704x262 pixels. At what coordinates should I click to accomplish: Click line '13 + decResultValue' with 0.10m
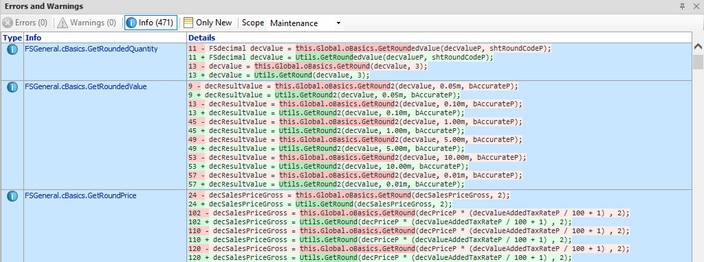[327, 113]
